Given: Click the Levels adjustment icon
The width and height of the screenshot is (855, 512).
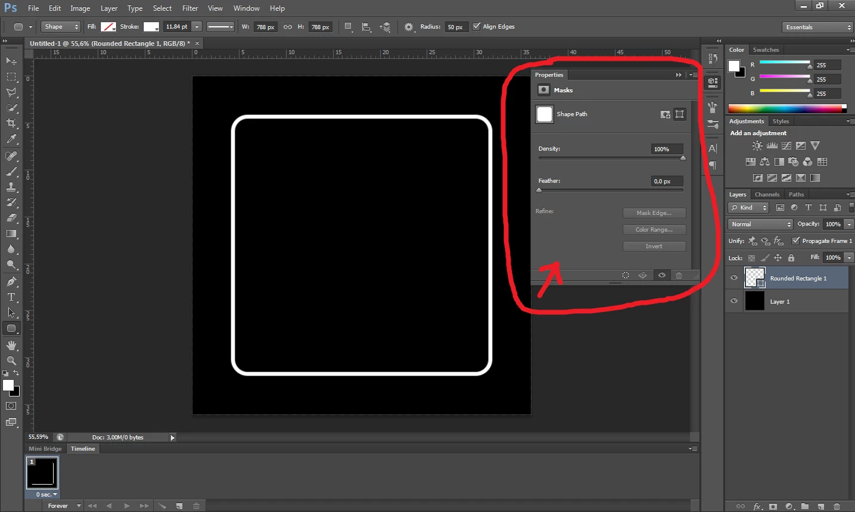Looking at the screenshot, I should coord(772,145).
